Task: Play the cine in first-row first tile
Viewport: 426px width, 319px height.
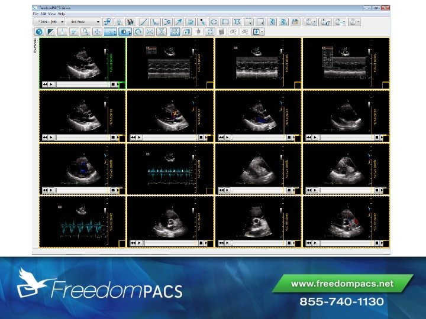Action: 51,84
